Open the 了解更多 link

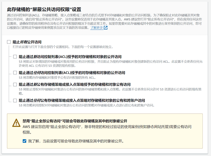[x=97, y=28]
